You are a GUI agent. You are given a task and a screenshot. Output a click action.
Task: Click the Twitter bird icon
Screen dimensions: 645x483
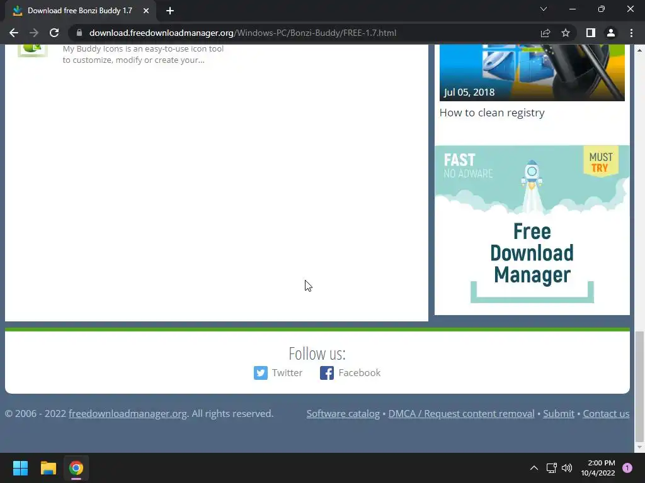(x=260, y=373)
